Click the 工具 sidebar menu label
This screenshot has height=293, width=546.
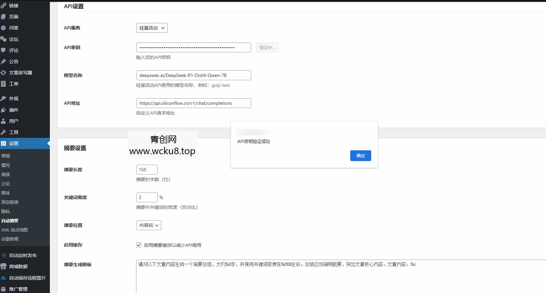[14, 132]
